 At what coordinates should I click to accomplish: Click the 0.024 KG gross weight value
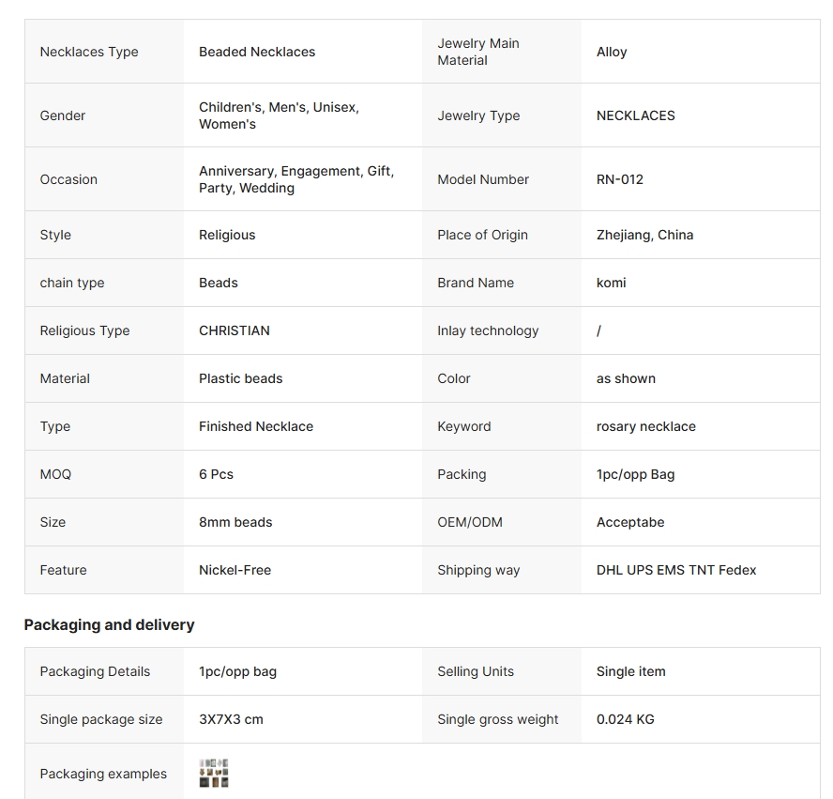click(x=626, y=719)
